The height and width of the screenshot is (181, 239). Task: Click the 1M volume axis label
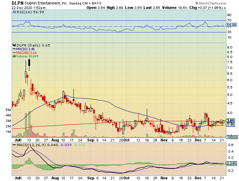8,132
